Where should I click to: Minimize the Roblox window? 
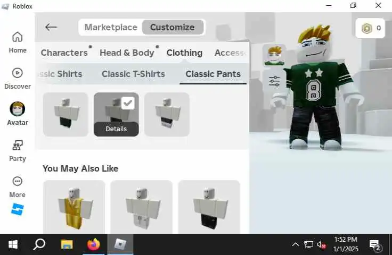click(x=329, y=5)
